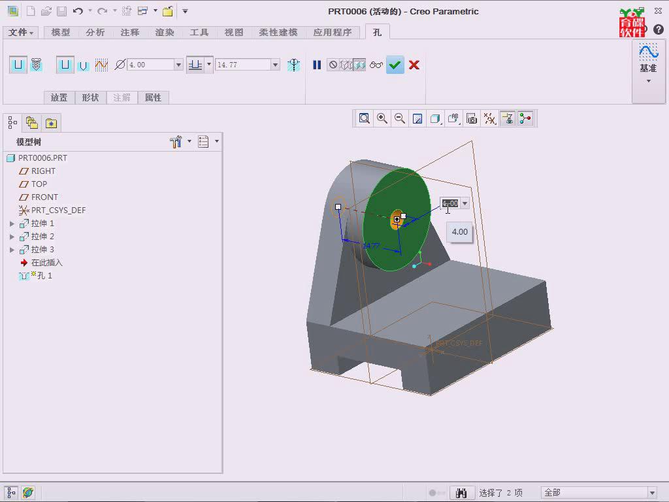Switch to the 模型 ribbon tab

click(60, 33)
